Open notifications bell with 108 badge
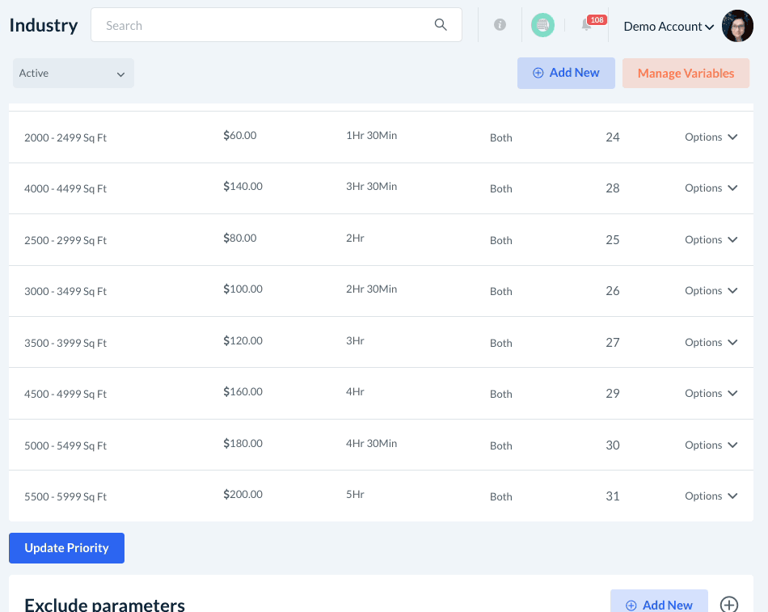 587,25
